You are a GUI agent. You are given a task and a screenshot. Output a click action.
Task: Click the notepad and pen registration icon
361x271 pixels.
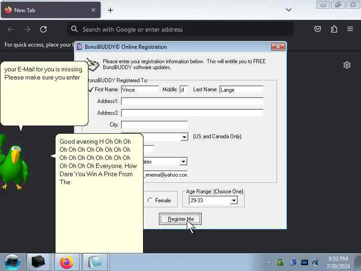coord(93,65)
